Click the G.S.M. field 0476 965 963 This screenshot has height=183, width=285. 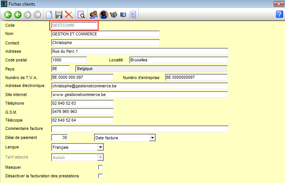point(82,111)
